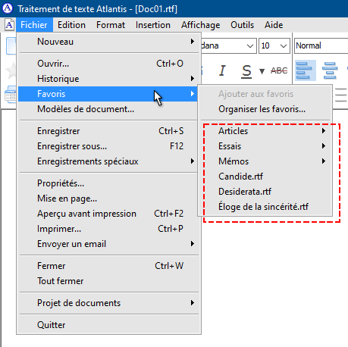Open the Format menu
Viewport: 348px width, 347px height.
(111, 25)
